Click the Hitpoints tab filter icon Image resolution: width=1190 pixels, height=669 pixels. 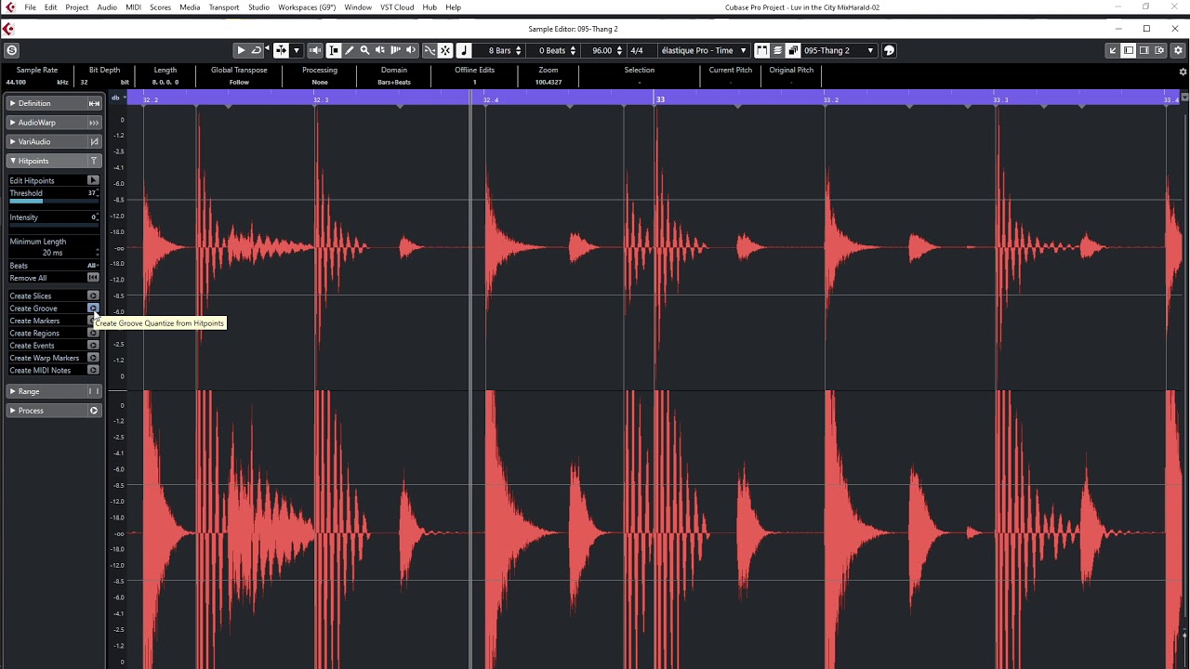94,161
